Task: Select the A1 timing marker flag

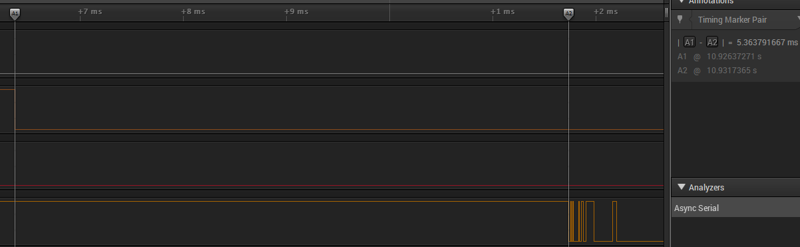Action: [x=15, y=13]
